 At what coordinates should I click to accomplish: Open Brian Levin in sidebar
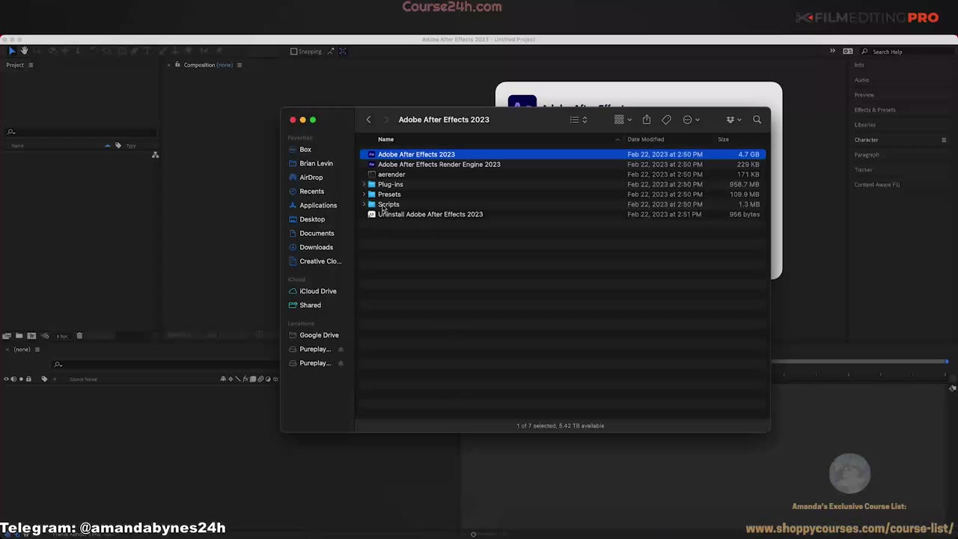pyautogui.click(x=316, y=163)
